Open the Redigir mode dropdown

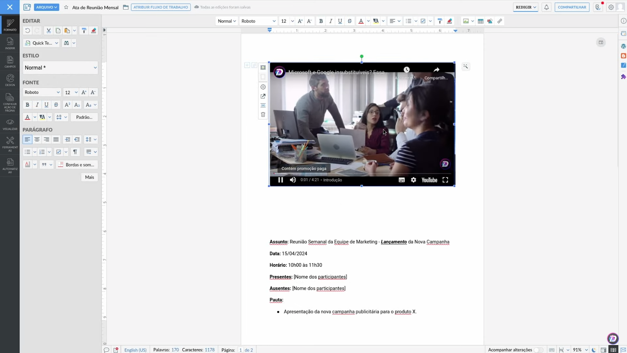click(x=525, y=7)
